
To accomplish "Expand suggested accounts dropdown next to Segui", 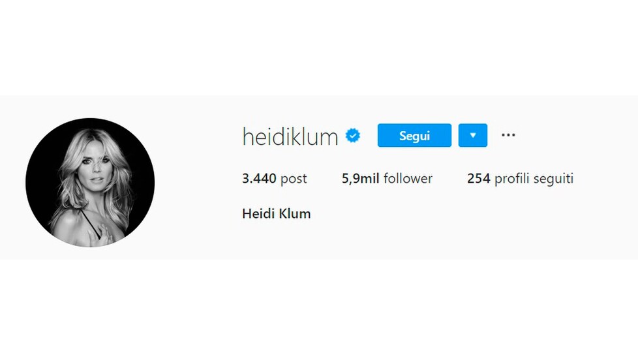I will (473, 135).
